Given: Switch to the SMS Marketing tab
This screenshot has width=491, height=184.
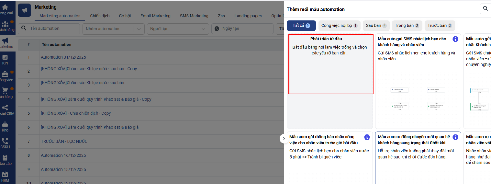Looking at the screenshot, I should [x=194, y=16].
